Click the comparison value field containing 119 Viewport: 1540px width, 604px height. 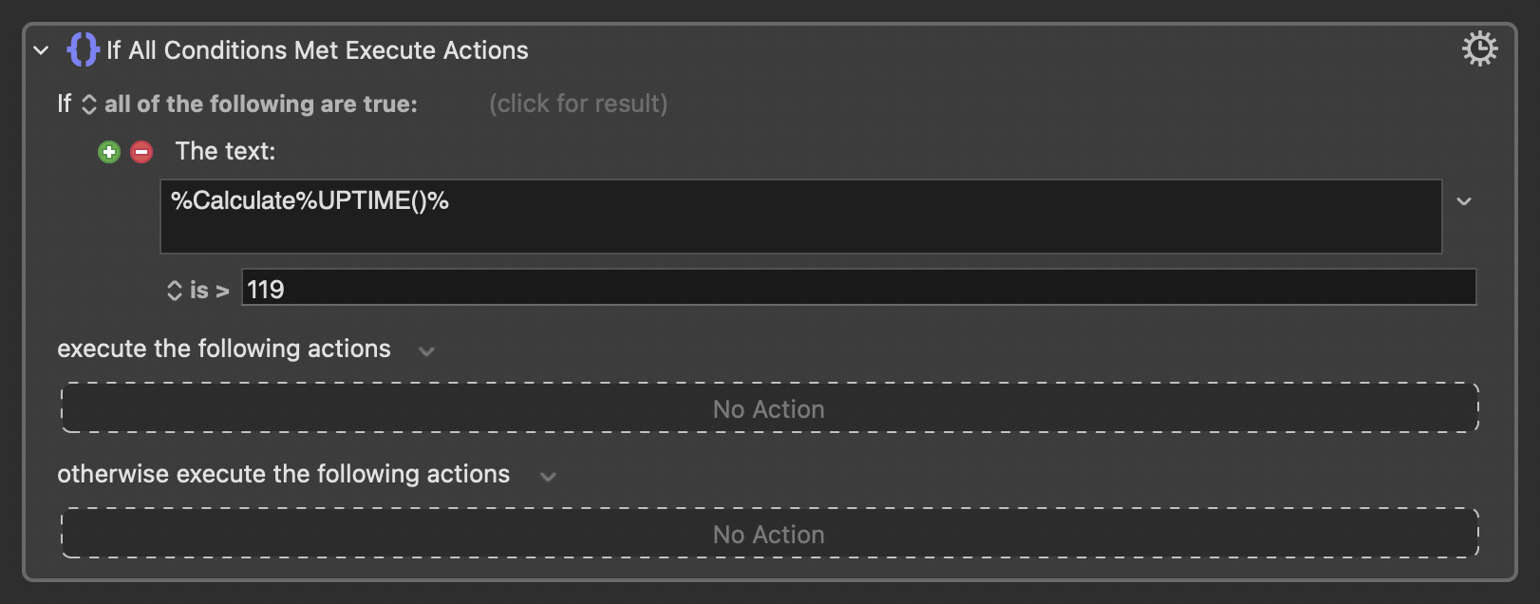pos(858,289)
